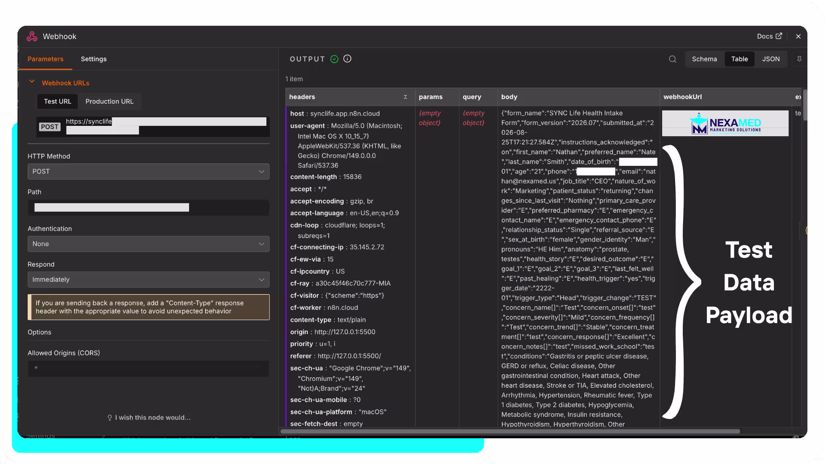Screen dimensions: 825x464
Task: Open the HTTP Method POST dropdown
Action: (149, 171)
